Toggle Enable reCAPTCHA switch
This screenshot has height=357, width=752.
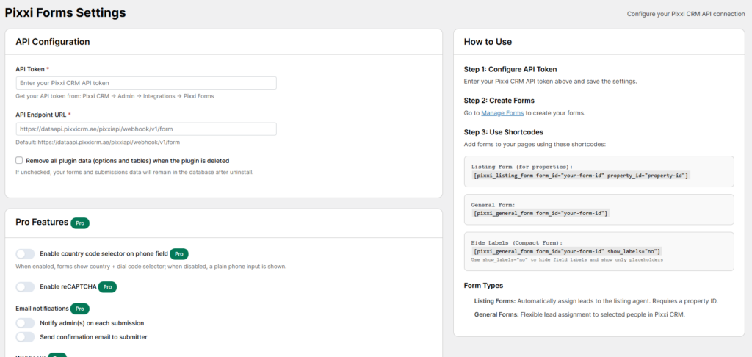25,287
